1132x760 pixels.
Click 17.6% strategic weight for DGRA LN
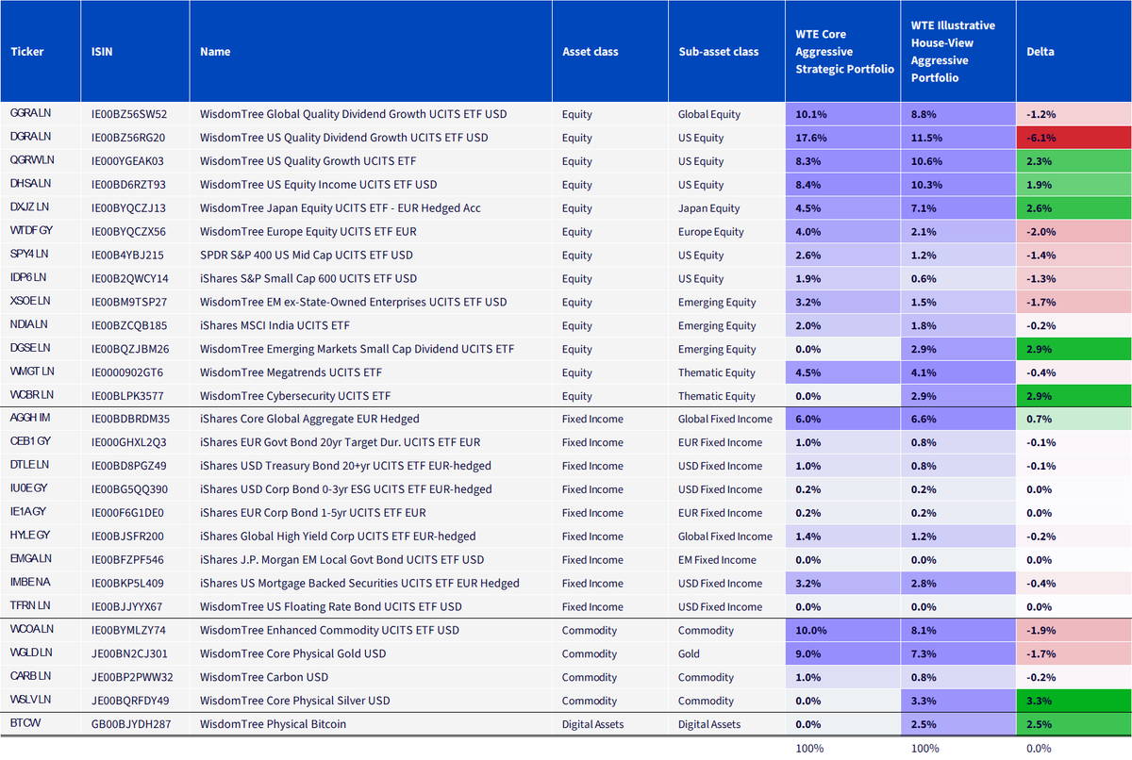pyautogui.click(x=844, y=138)
